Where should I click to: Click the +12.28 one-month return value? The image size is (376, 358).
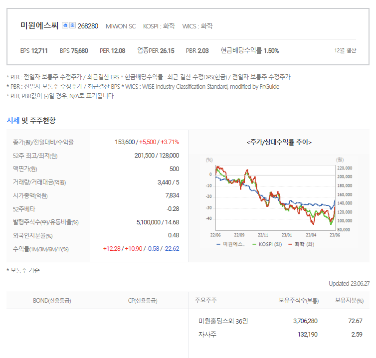click(112, 249)
